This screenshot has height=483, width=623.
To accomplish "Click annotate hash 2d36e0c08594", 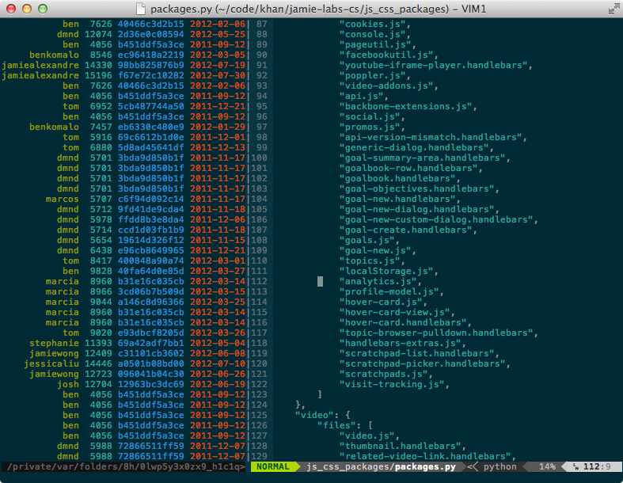I will pyautogui.click(x=151, y=35).
